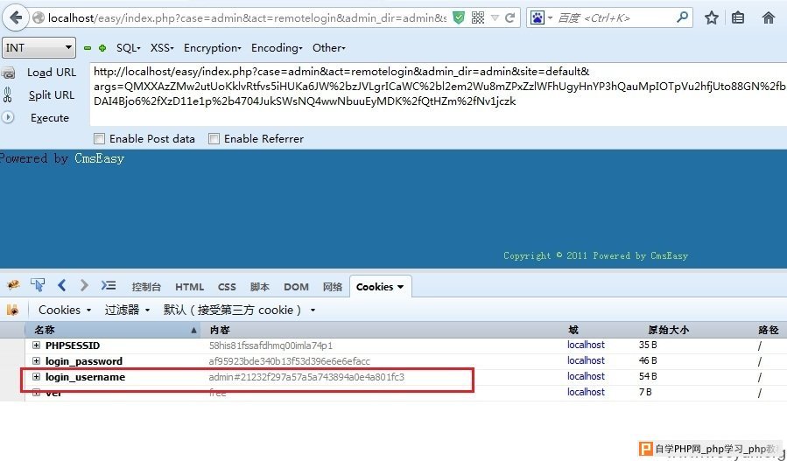The height and width of the screenshot is (461, 787).
Task: Click the Firebug bug icon
Action: pos(13,285)
